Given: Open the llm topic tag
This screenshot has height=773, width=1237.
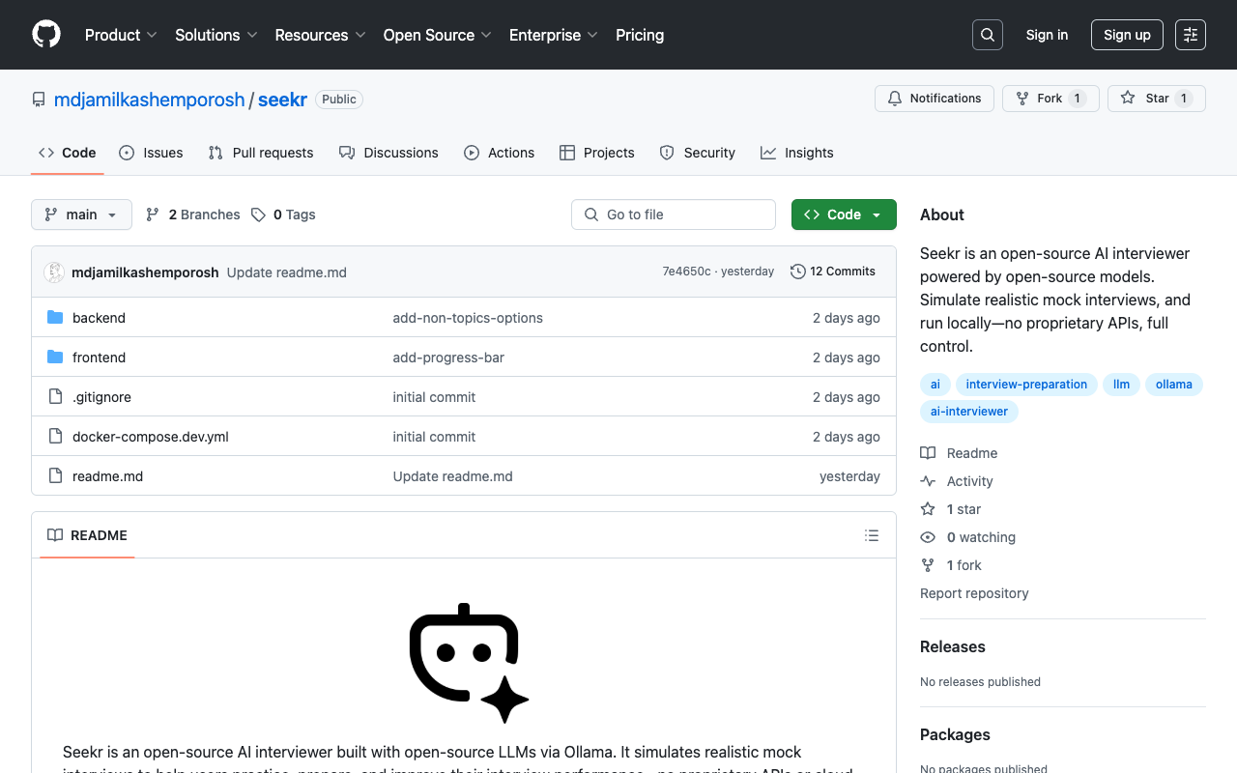Looking at the screenshot, I should [x=1121, y=385].
